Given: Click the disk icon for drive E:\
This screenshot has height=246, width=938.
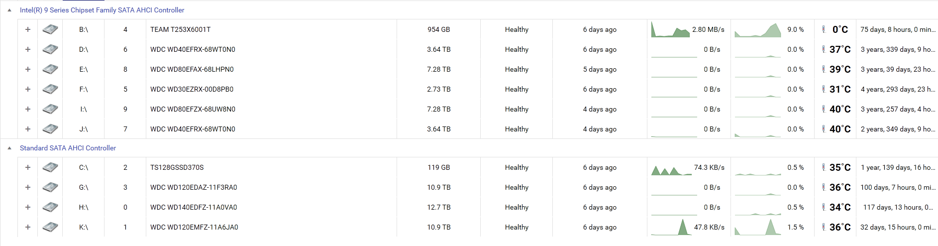Looking at the screenshot, I should [50, 69].
